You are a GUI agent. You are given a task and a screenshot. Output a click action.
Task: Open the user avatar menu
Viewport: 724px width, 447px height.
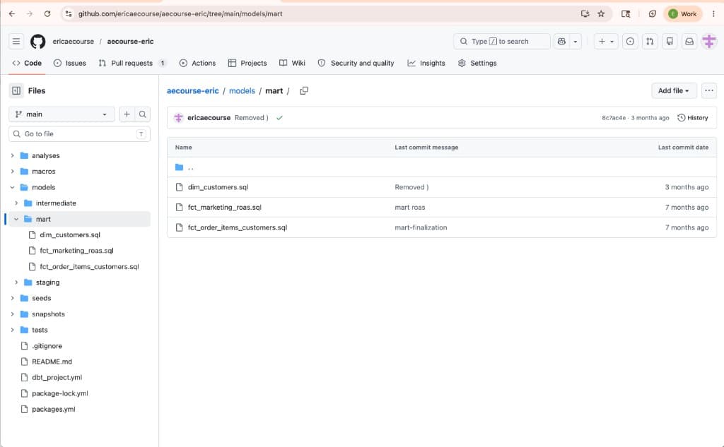coord(709,42)
